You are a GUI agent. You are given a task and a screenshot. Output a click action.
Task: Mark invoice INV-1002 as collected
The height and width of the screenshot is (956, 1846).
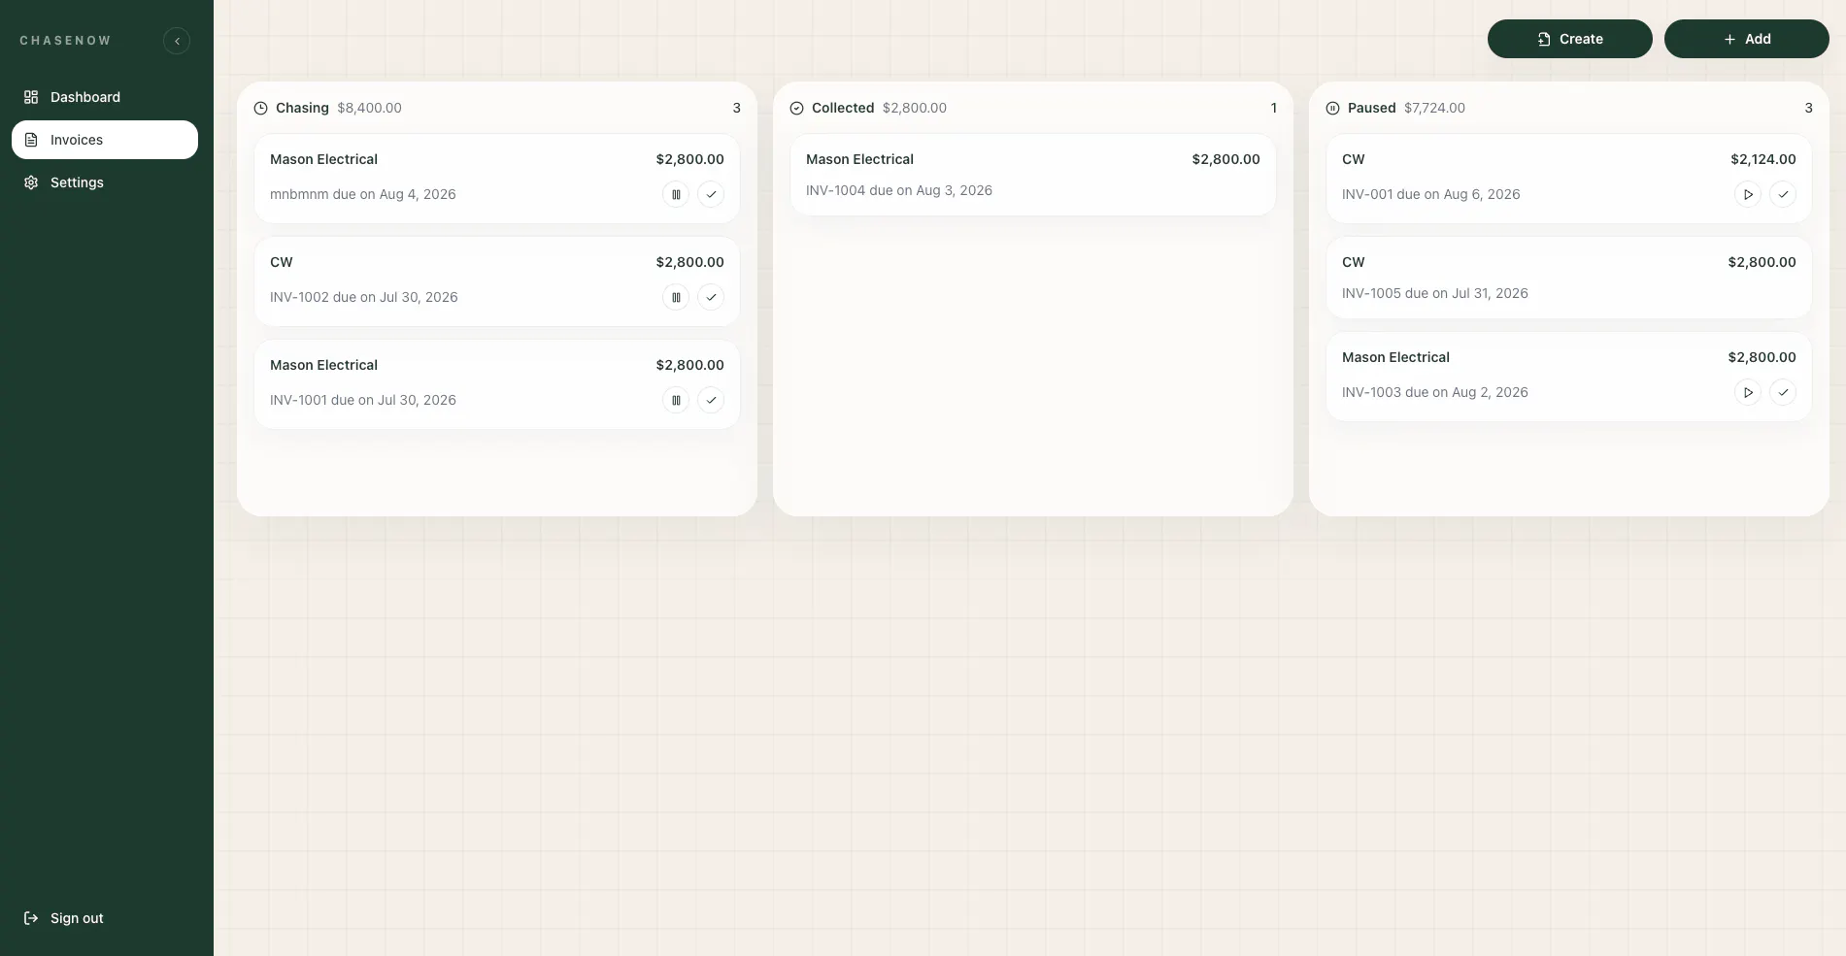[711, 297]
